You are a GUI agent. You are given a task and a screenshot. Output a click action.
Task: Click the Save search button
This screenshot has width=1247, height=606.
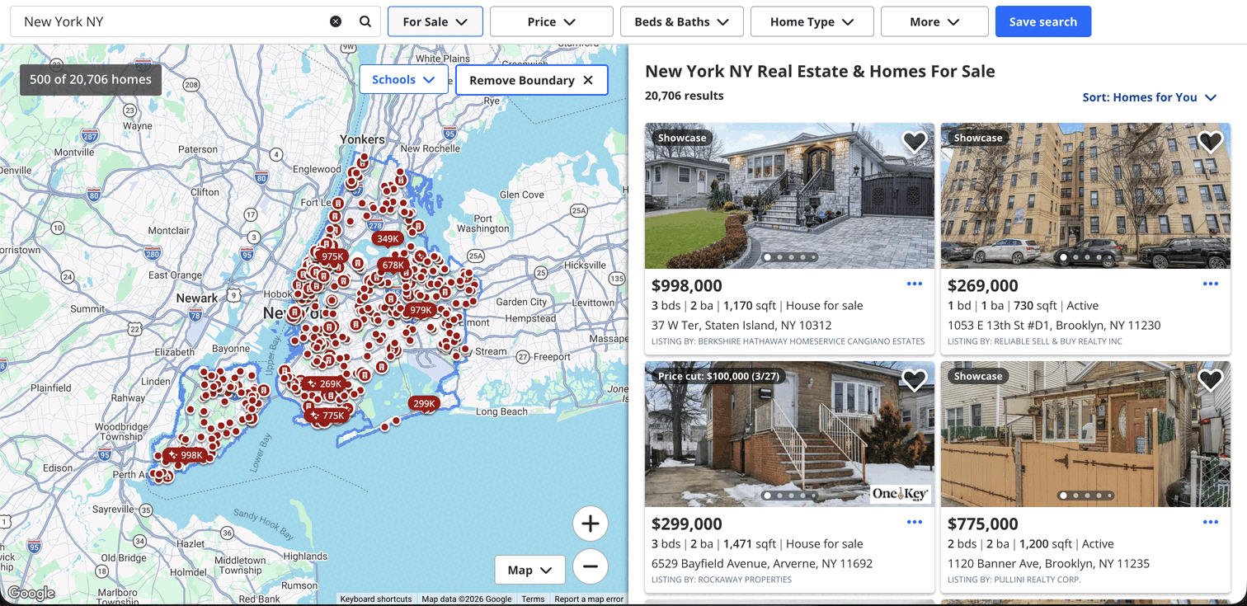(1042, 22)
